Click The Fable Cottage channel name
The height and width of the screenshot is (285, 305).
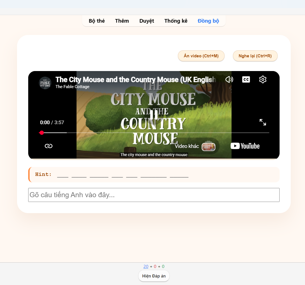click(72, 87)
